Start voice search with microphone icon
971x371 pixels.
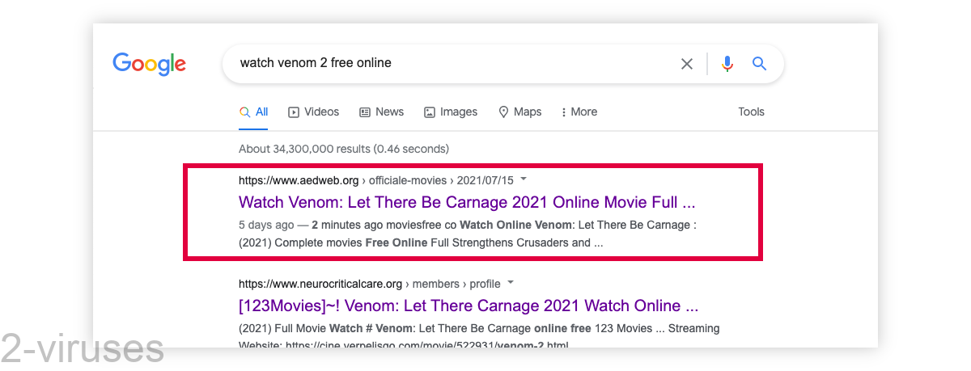tap(727, 64)
